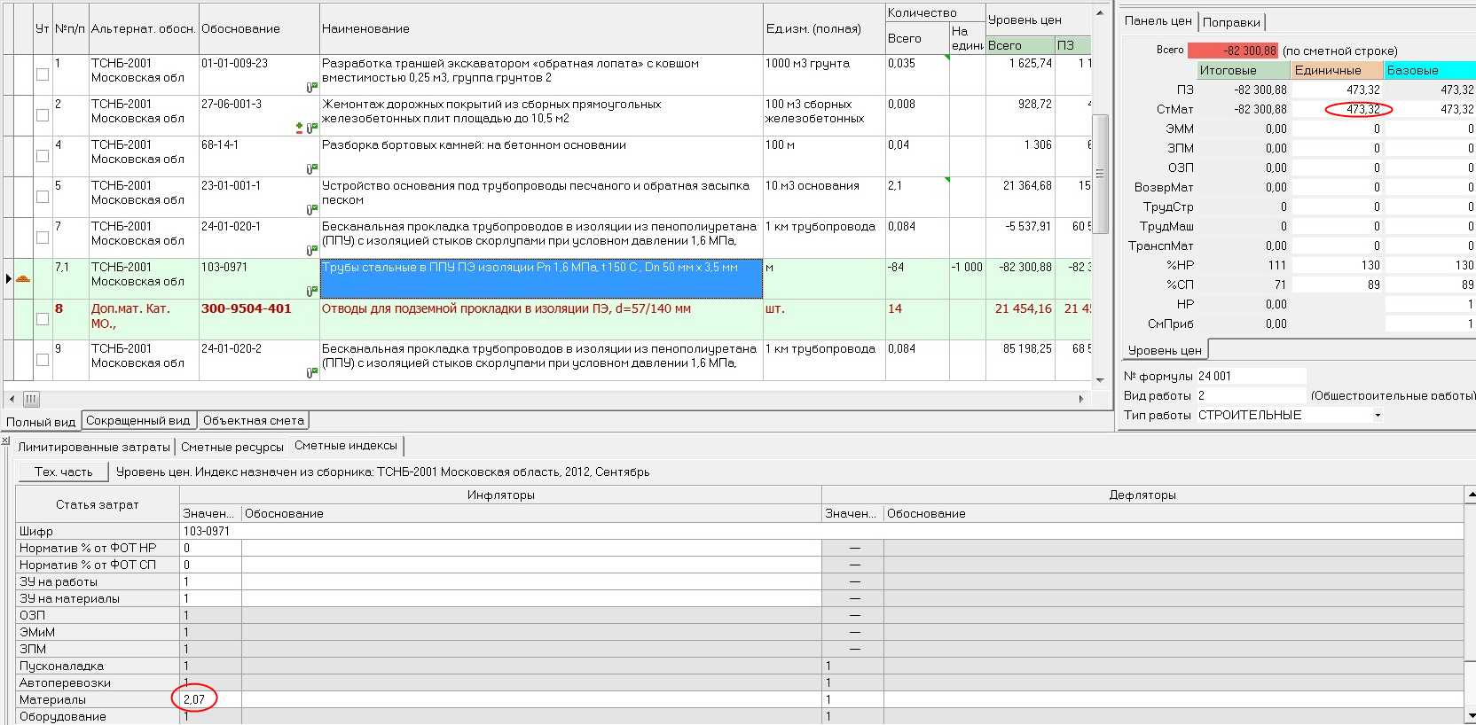Switch to Объектная смета view
This screenshot has width=1476, height=725.
(253, 421)
